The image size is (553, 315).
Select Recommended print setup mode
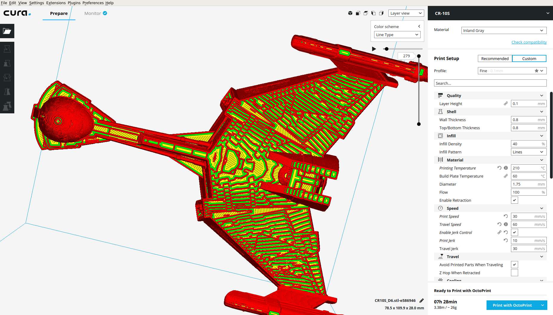(495, 58)
